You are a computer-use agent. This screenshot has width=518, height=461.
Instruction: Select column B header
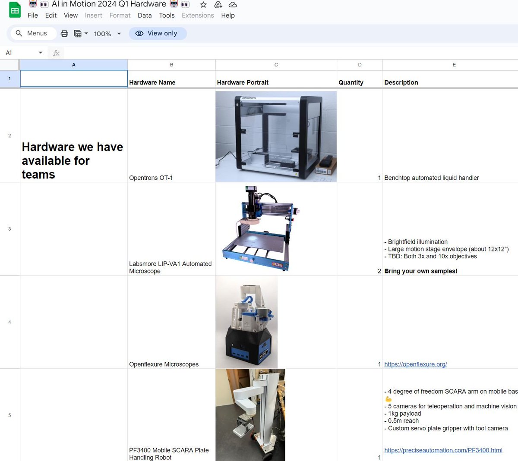click(171, 65)
